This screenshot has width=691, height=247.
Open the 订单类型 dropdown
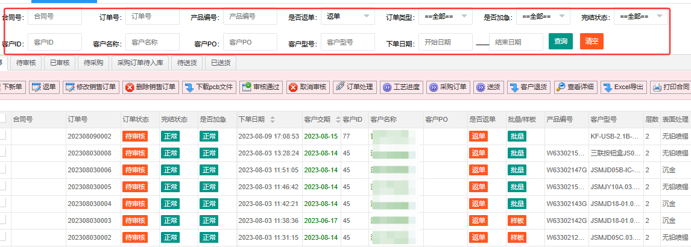click(446, 16)
